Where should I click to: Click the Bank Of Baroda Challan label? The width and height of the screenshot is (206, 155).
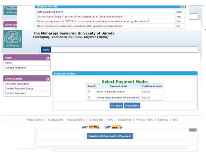[111, 92]
